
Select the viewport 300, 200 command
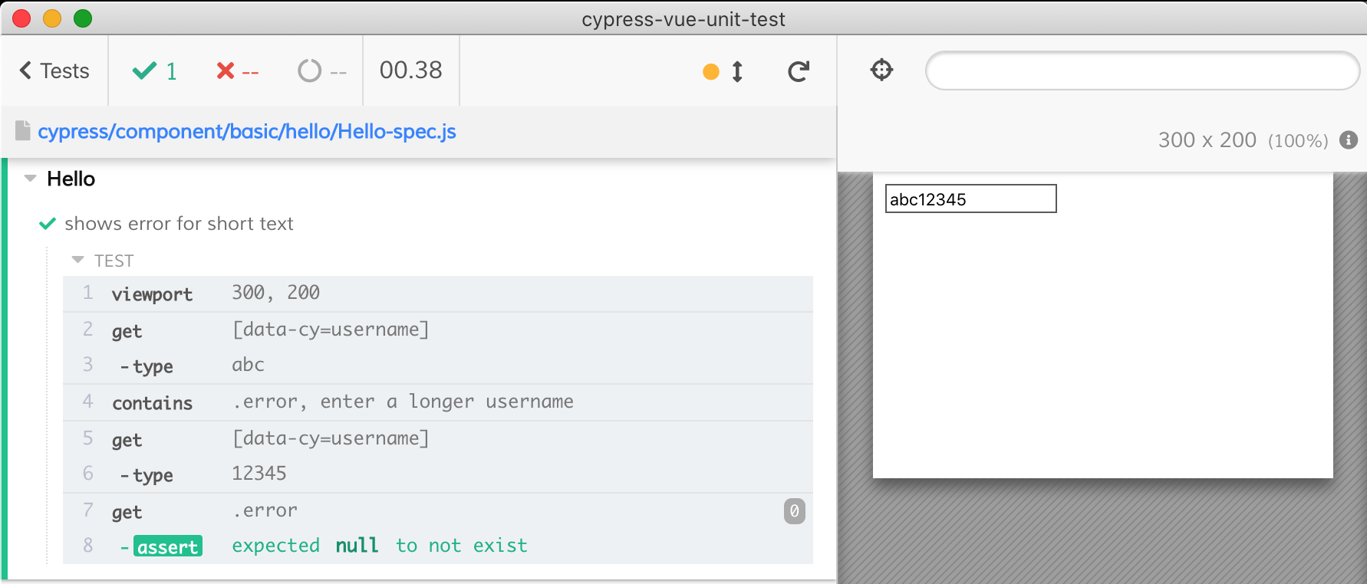(438, 294)
